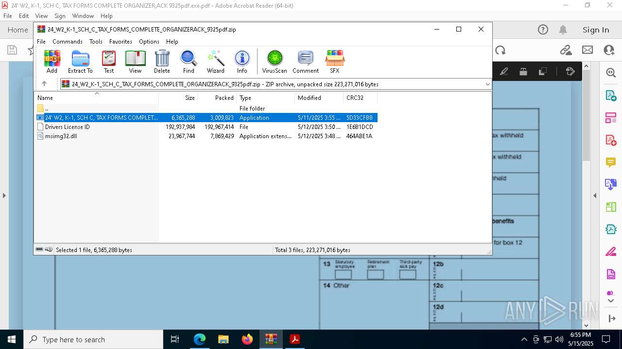622x349 pixels.
Task: Sort by Modified column header
Action: [319, 97]
